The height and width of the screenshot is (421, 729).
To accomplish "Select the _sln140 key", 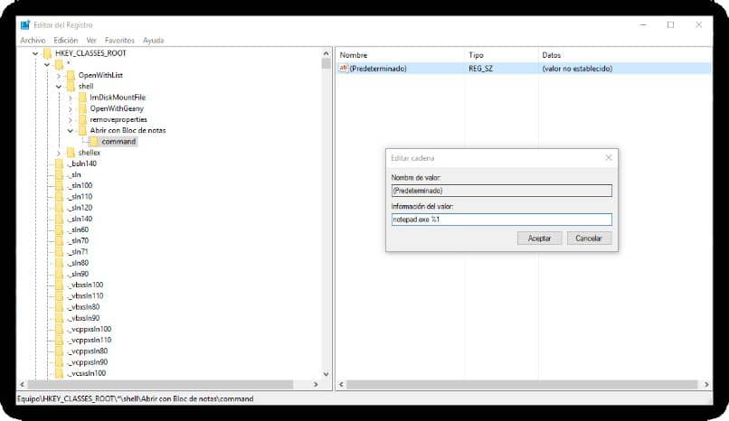I will coord(80,219).
